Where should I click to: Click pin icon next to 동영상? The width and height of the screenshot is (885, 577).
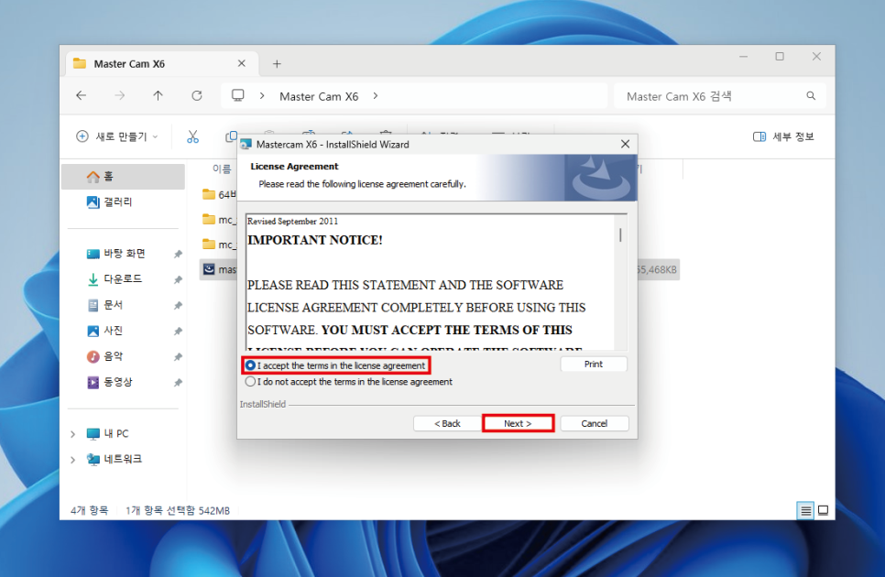[178, 383]
